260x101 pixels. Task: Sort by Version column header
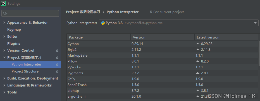coord(163,37)
